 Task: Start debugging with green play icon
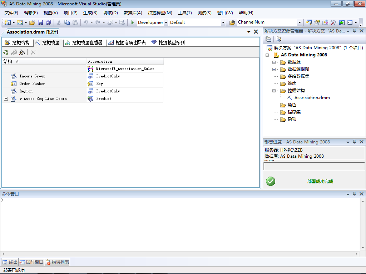coord(132,22)
